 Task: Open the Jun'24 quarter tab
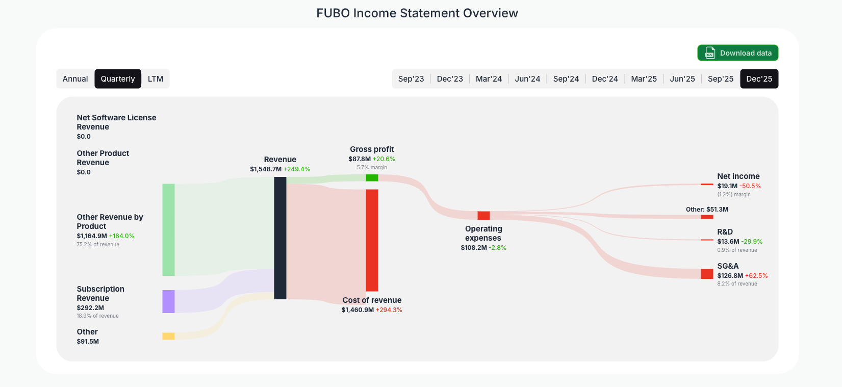527,79
